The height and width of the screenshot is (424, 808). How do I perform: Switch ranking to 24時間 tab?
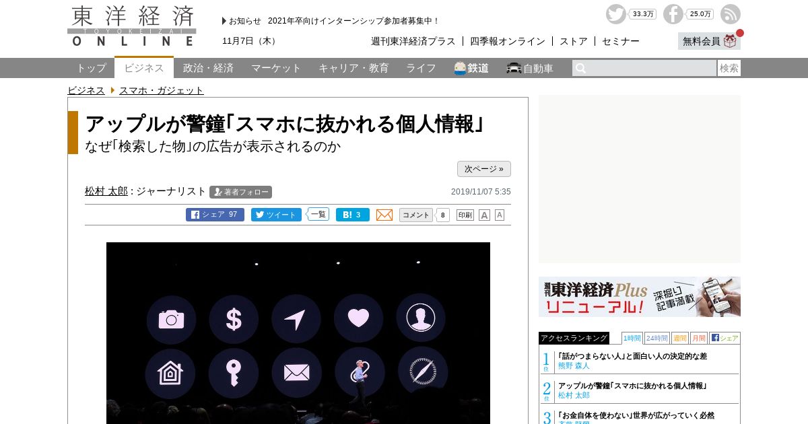656,338
